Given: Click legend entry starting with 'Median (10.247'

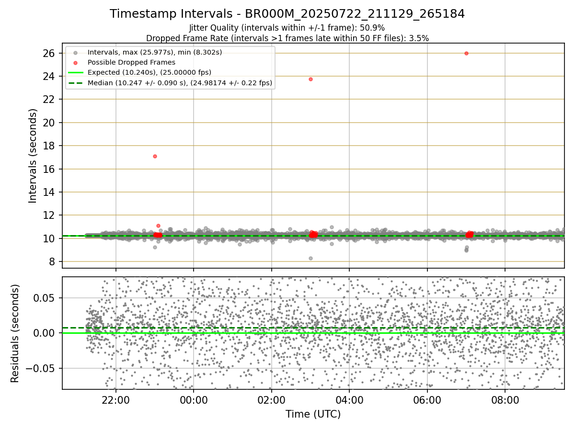Looking at the screenshot, I should pos(180,83).
